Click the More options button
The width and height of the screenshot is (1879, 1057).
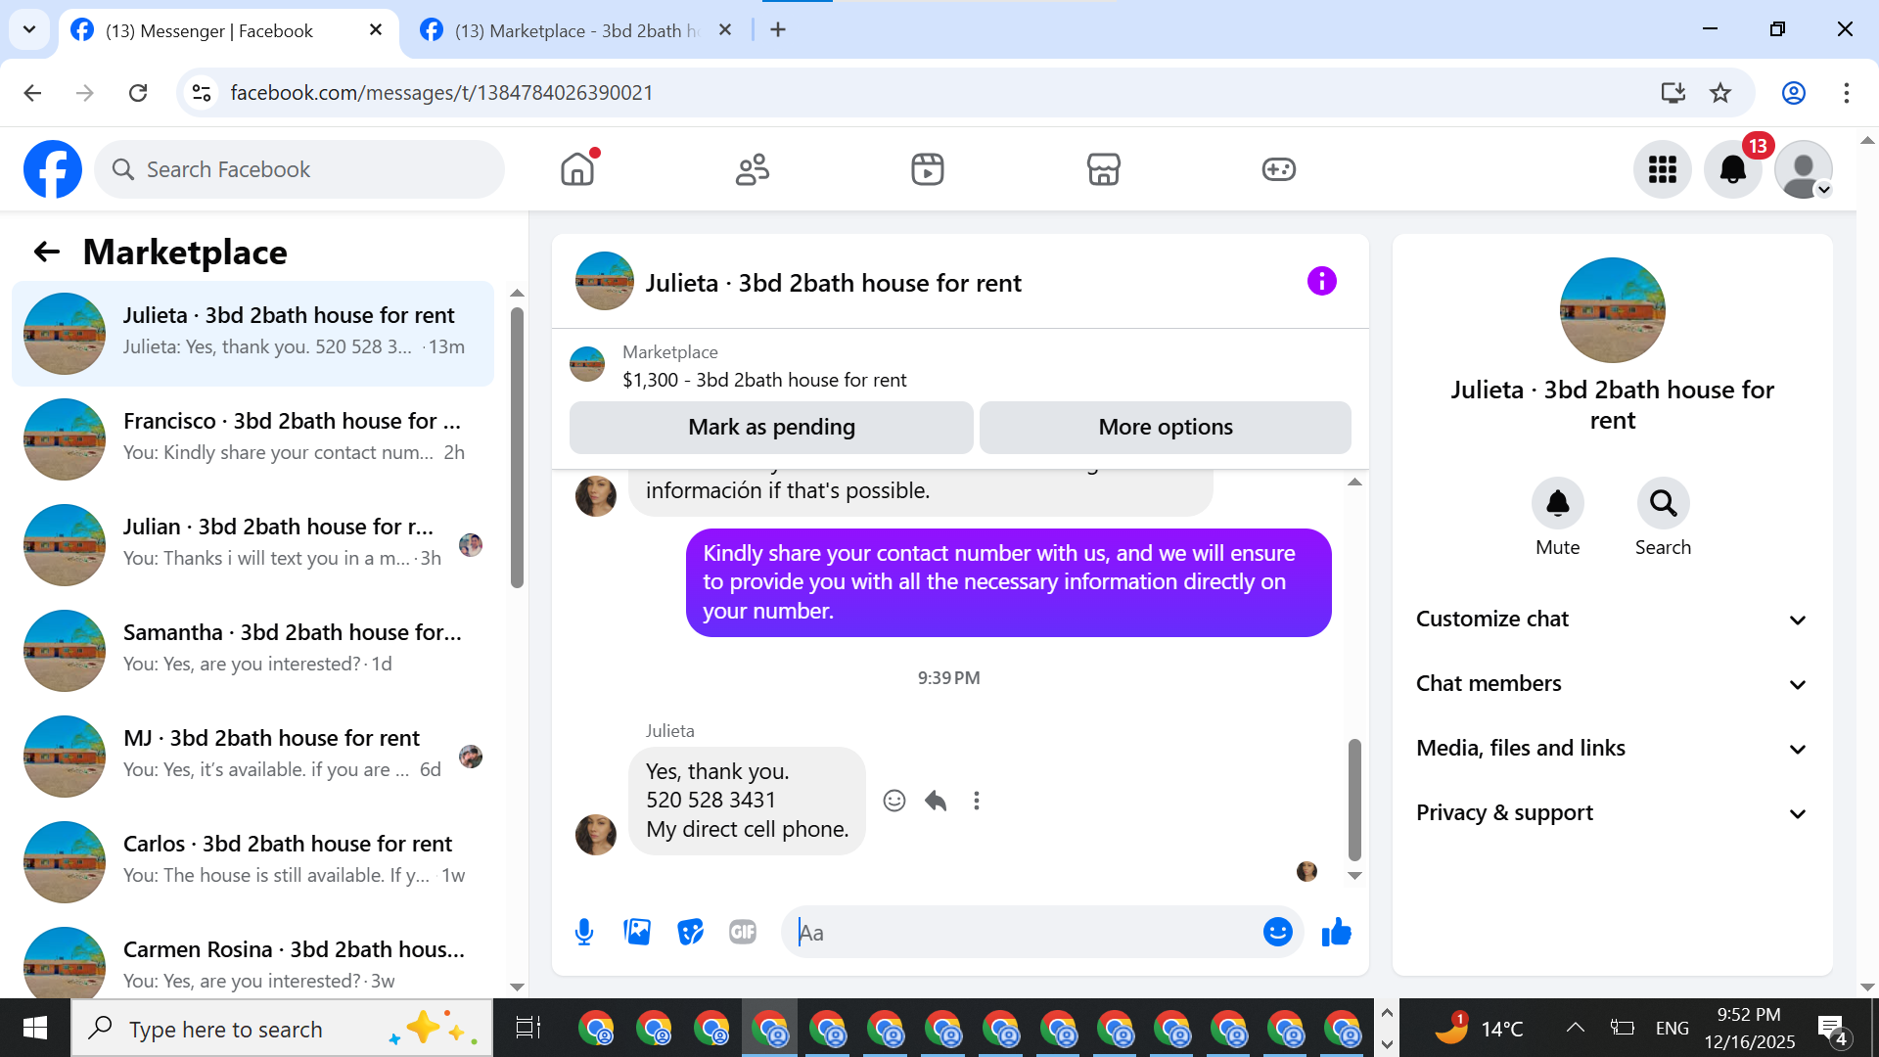click(x=1165, y=428)
